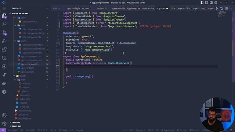Open Explorer views and more actions ellipsis

47,8
